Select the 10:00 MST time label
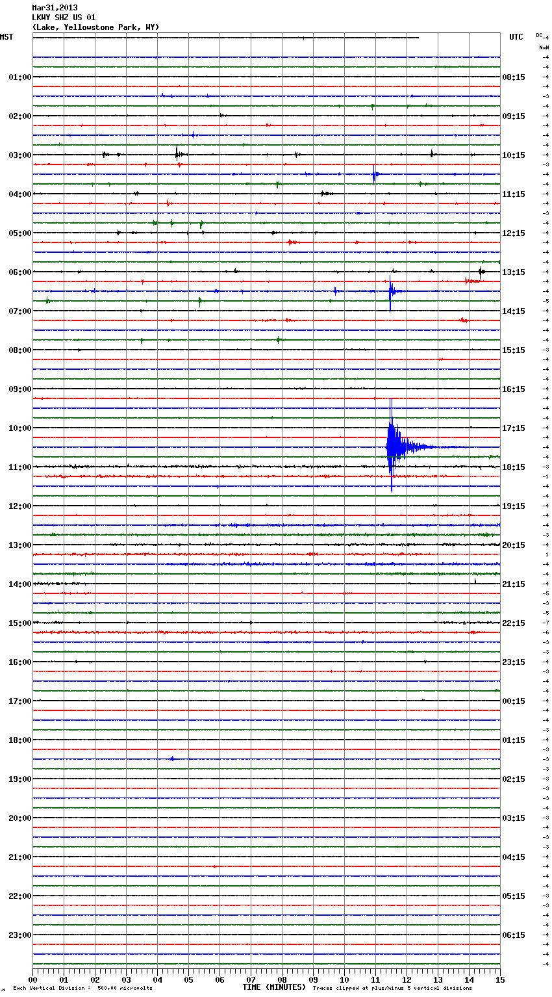552x997 pixels. click(x=19, y=428)
